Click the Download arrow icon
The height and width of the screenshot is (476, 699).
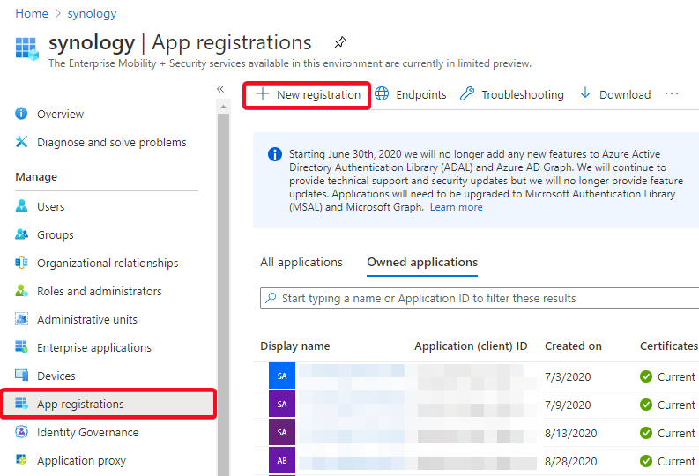click(585, 94)
